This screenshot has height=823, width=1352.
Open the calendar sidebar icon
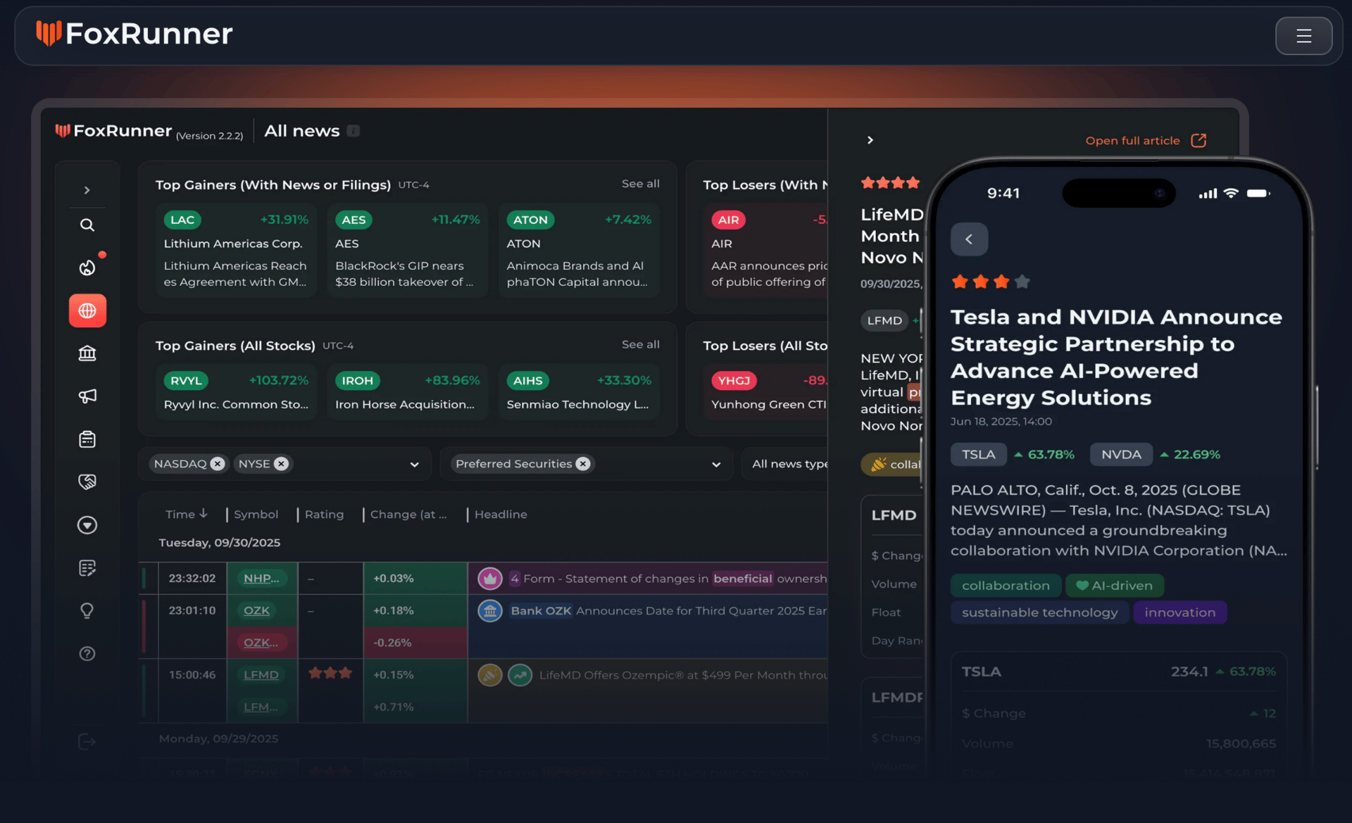pos(87,439)
